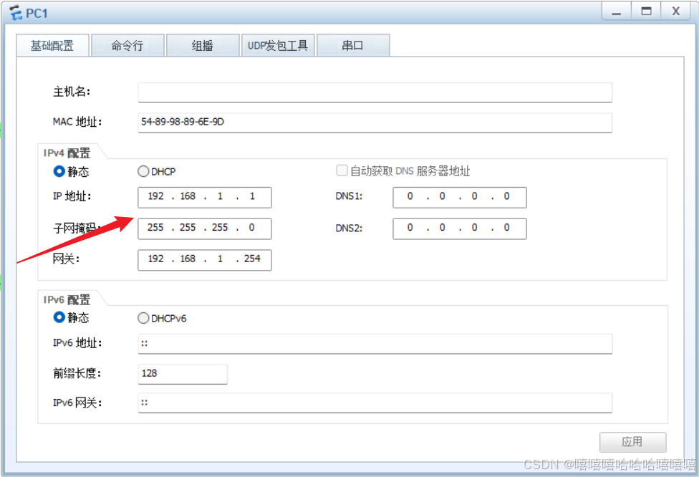699x477 pixels.
Task: Click the 主机名 input field
Action: pos(375,92)
